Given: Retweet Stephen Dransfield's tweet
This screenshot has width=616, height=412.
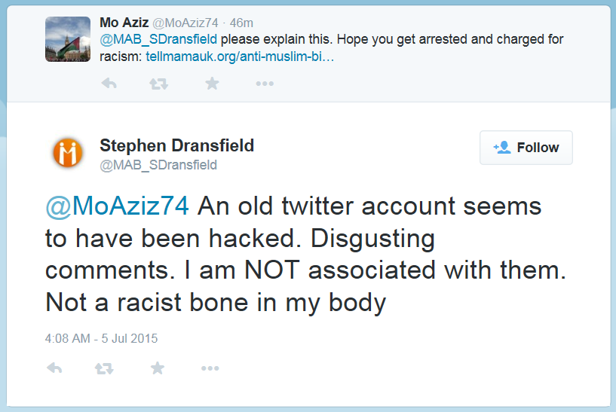Looking at the screenshot, I should 104,368.
